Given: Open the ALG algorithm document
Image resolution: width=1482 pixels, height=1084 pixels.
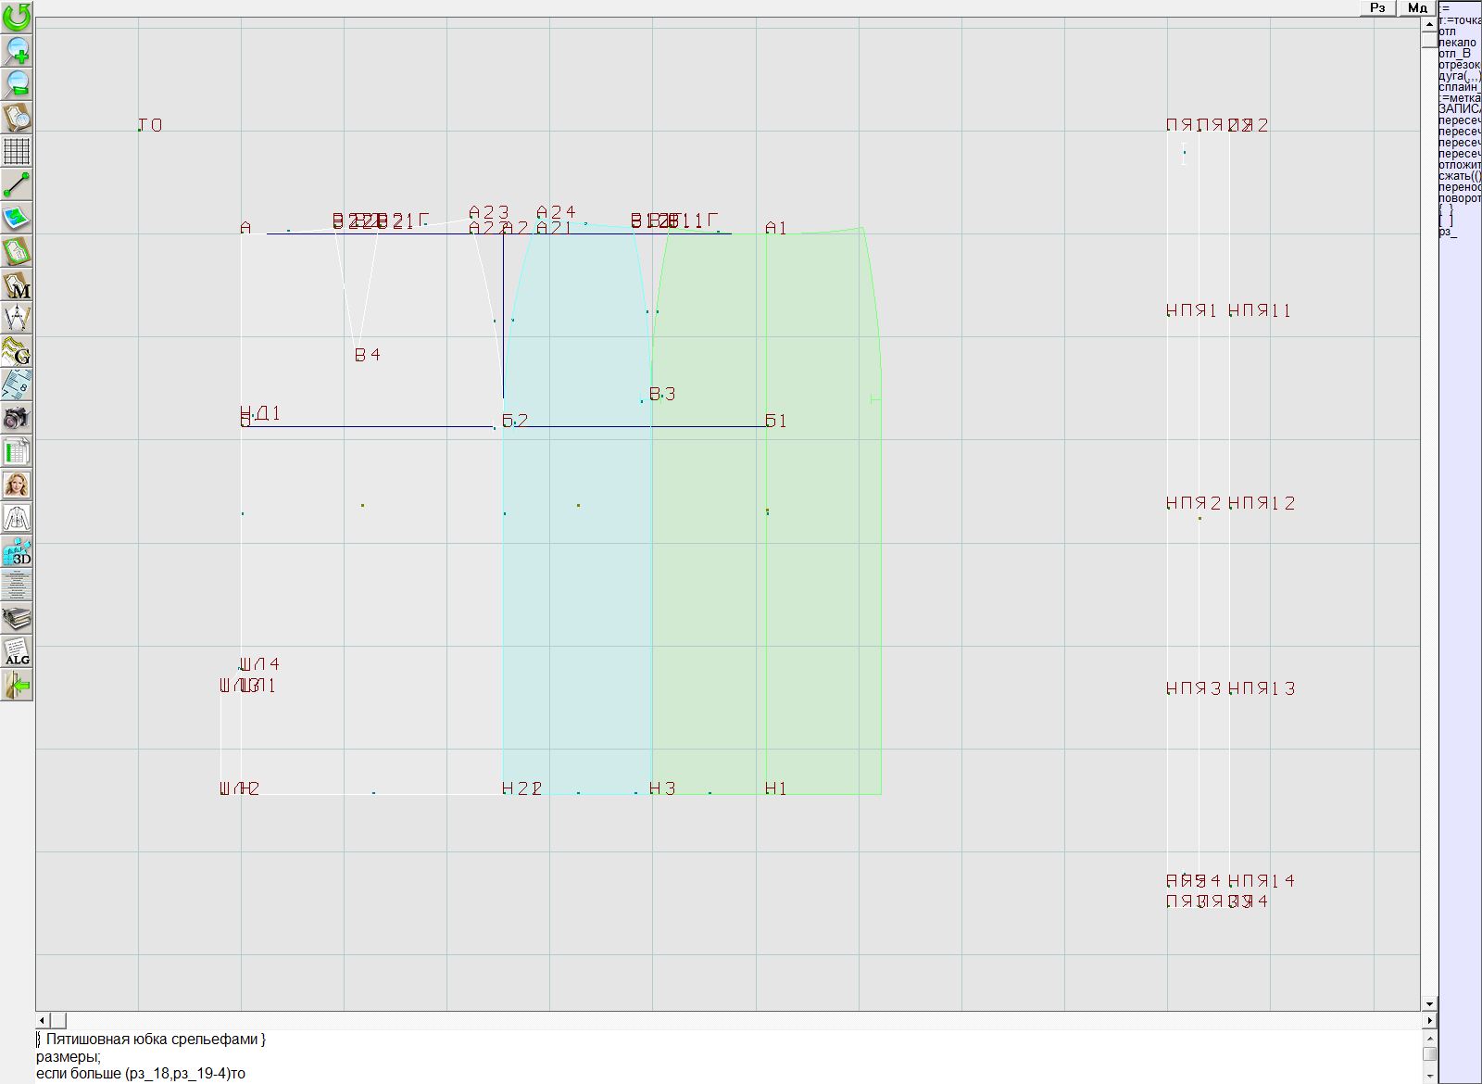Looking at the screenshot, I should point(17,651).
